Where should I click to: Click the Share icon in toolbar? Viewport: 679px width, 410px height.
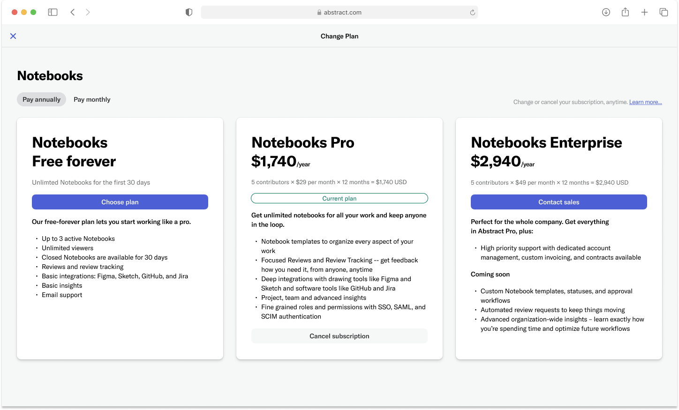click(x=625, y=12)
